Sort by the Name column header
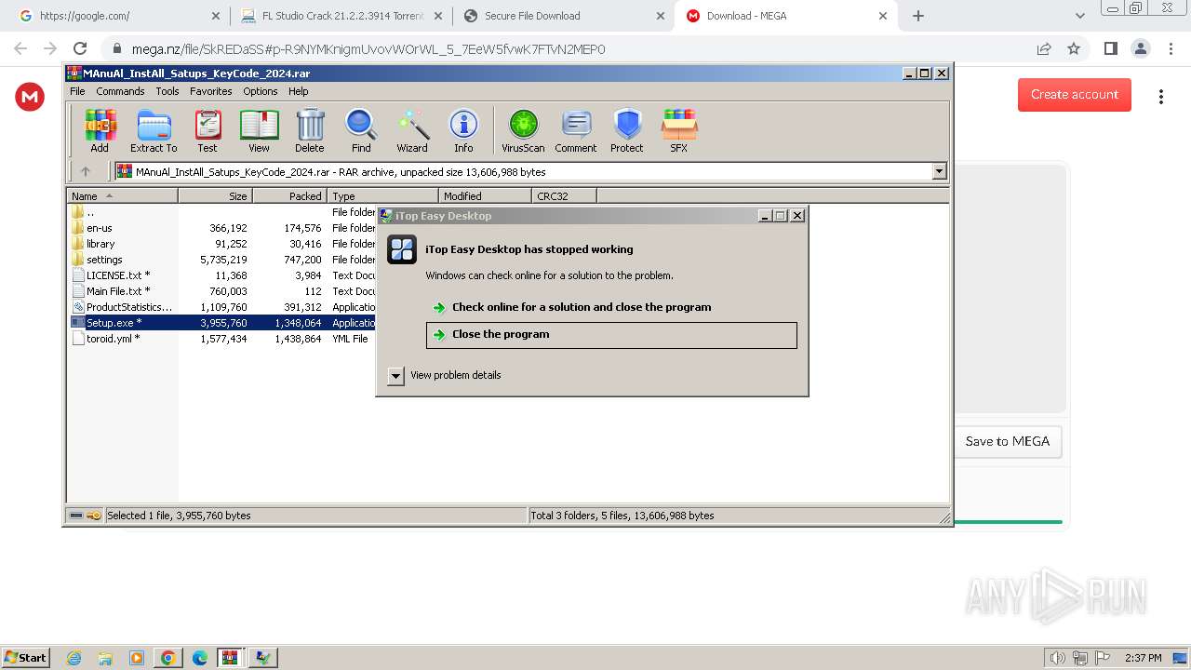The width and height of the screenshot is (1191, 670). 122,196
